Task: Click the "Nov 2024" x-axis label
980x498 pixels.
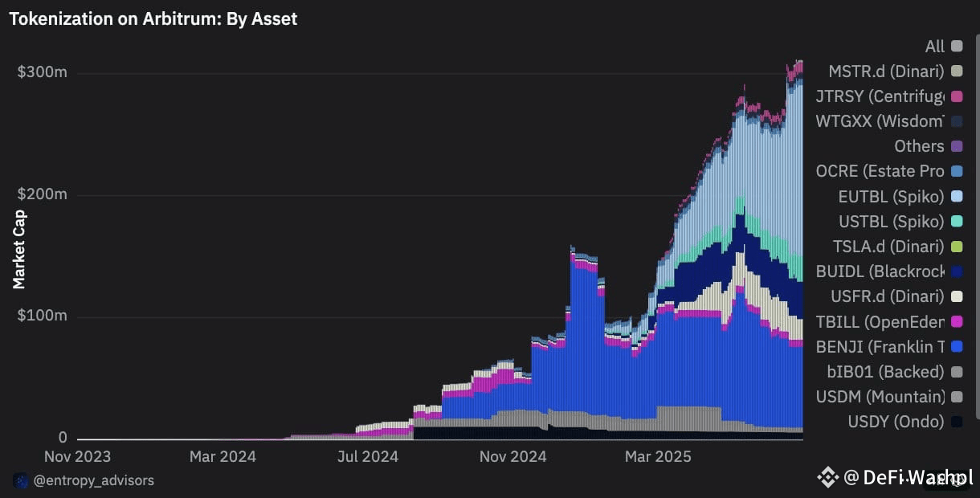Action: [x=512, y=456]
